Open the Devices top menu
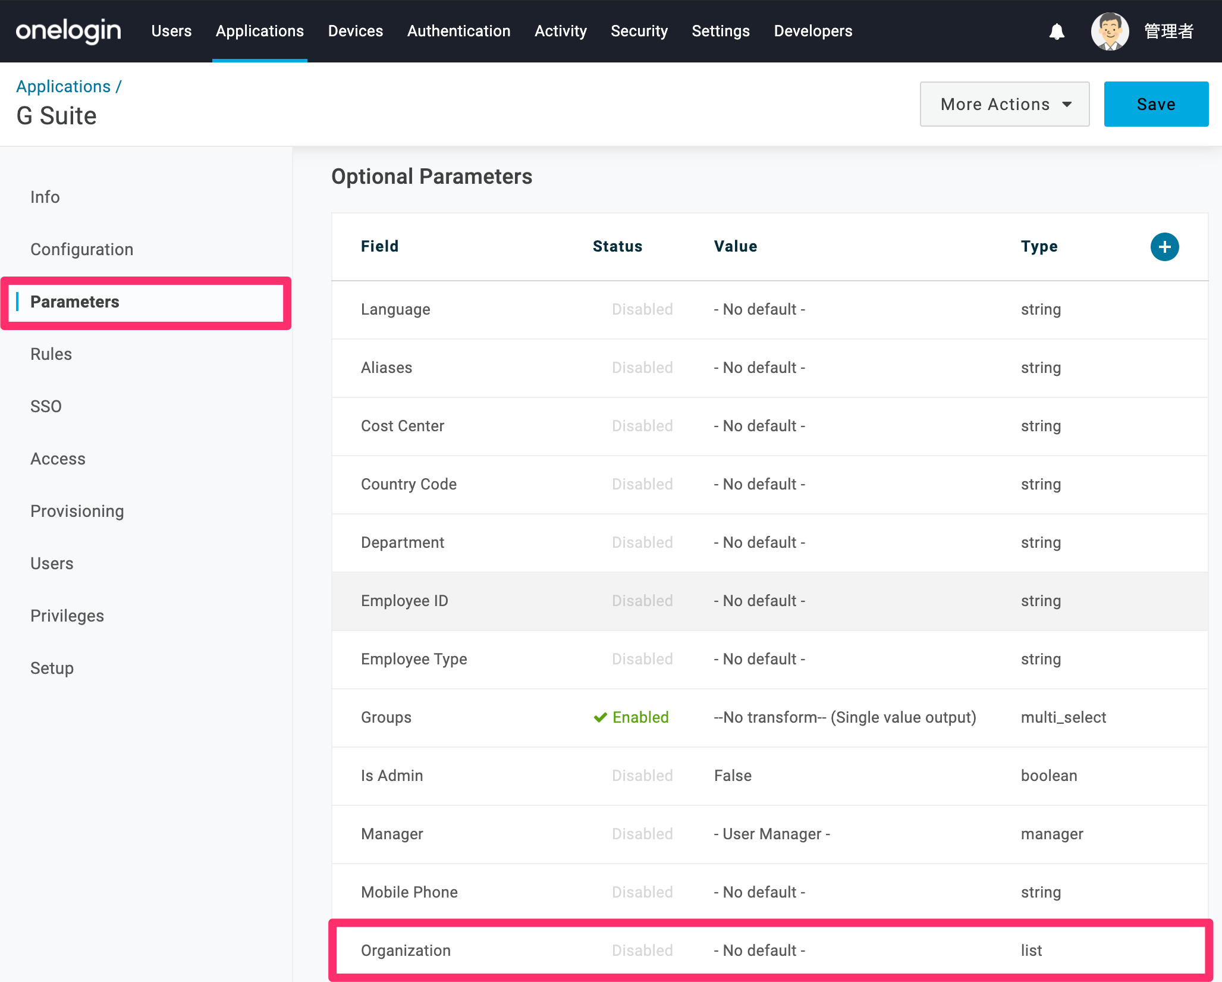This screenshot has height=982, width=1222. coord(356,31)
